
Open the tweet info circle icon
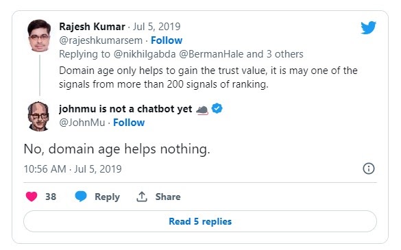pyautogui.click(x=369, y=168)
